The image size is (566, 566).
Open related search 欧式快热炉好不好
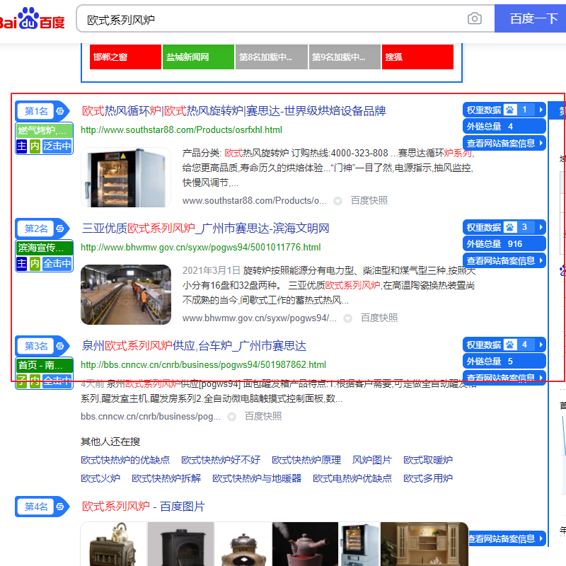click(221, 460)
